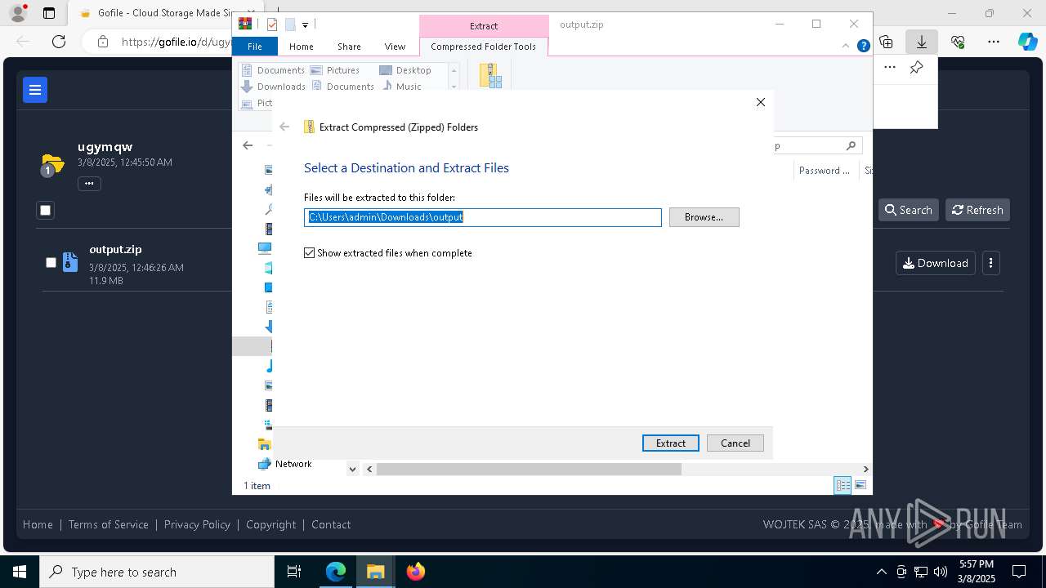
Task: Switch to the View ribbon tab
Action: (x=395, y=47)
